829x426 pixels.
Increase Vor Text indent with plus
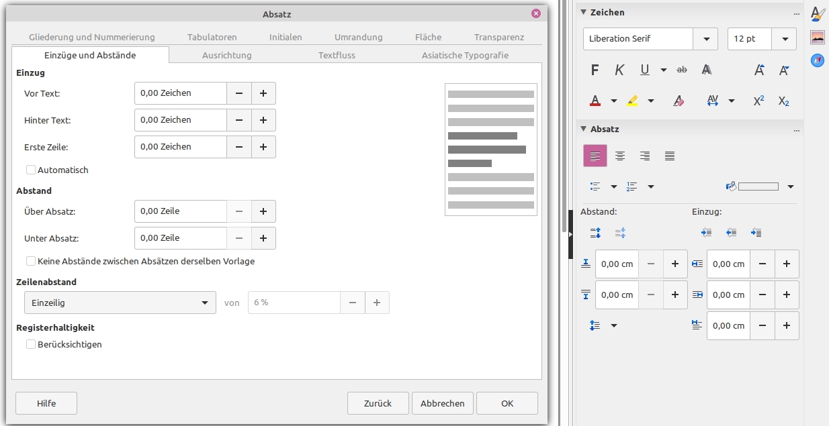[x=263, y=93]
